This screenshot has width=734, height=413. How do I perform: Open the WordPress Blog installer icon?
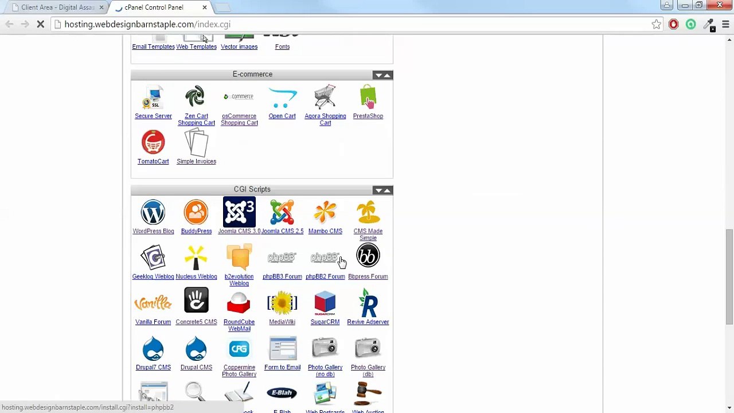tap(153, 213)
